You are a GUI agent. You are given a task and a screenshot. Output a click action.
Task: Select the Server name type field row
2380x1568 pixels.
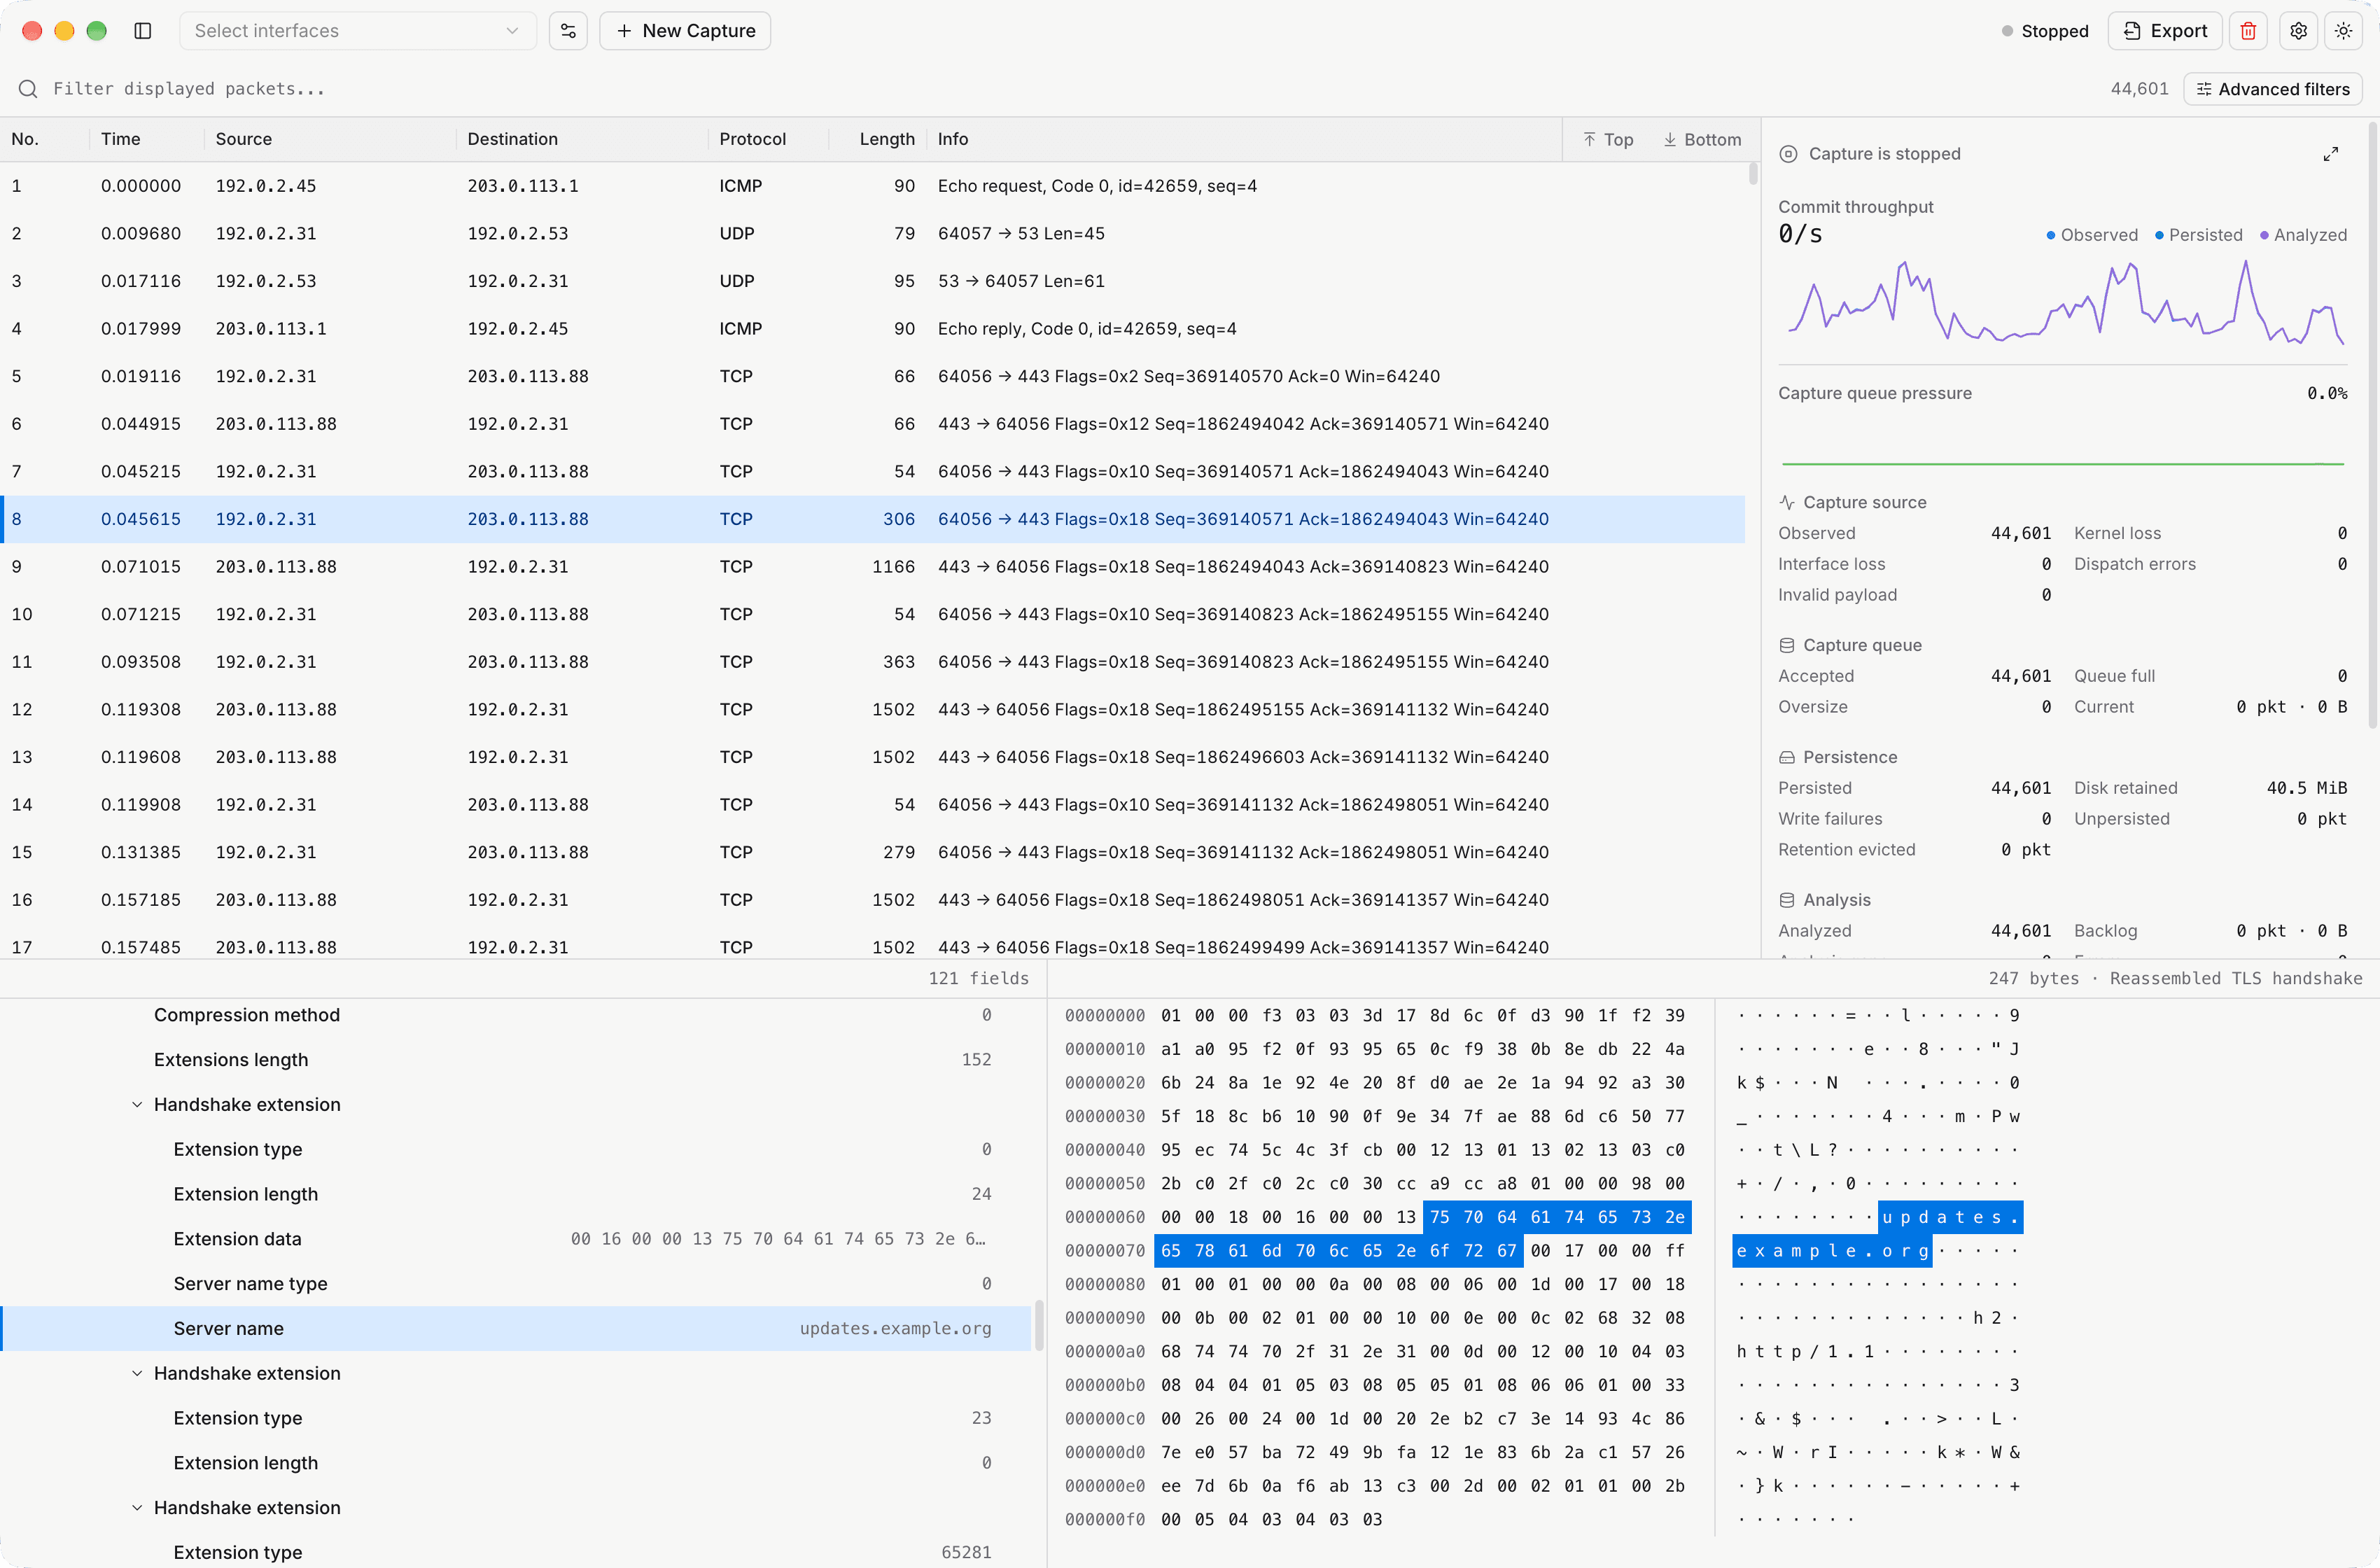click(516, 1284)
